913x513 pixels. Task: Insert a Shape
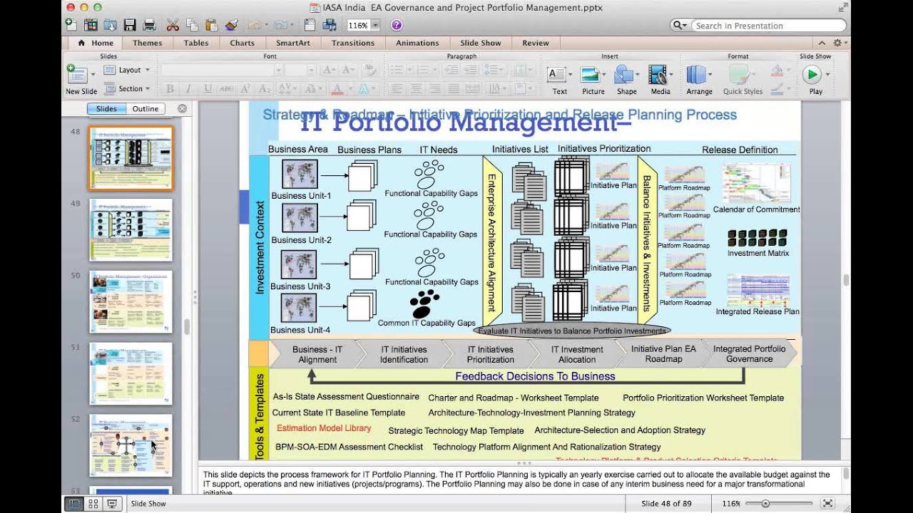tap(624, 74)
